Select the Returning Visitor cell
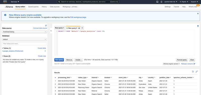Viewport: 201px width, 95px height. point(84,87)
